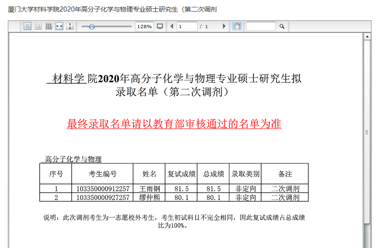Select the name cell 王雨钢
This screenshot has width=378, height=248.
coord(150,188)
